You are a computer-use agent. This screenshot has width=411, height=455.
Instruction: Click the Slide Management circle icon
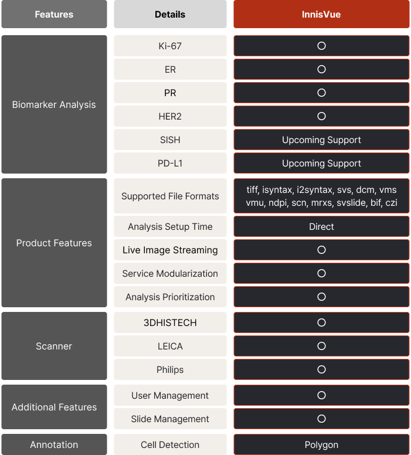321,419
